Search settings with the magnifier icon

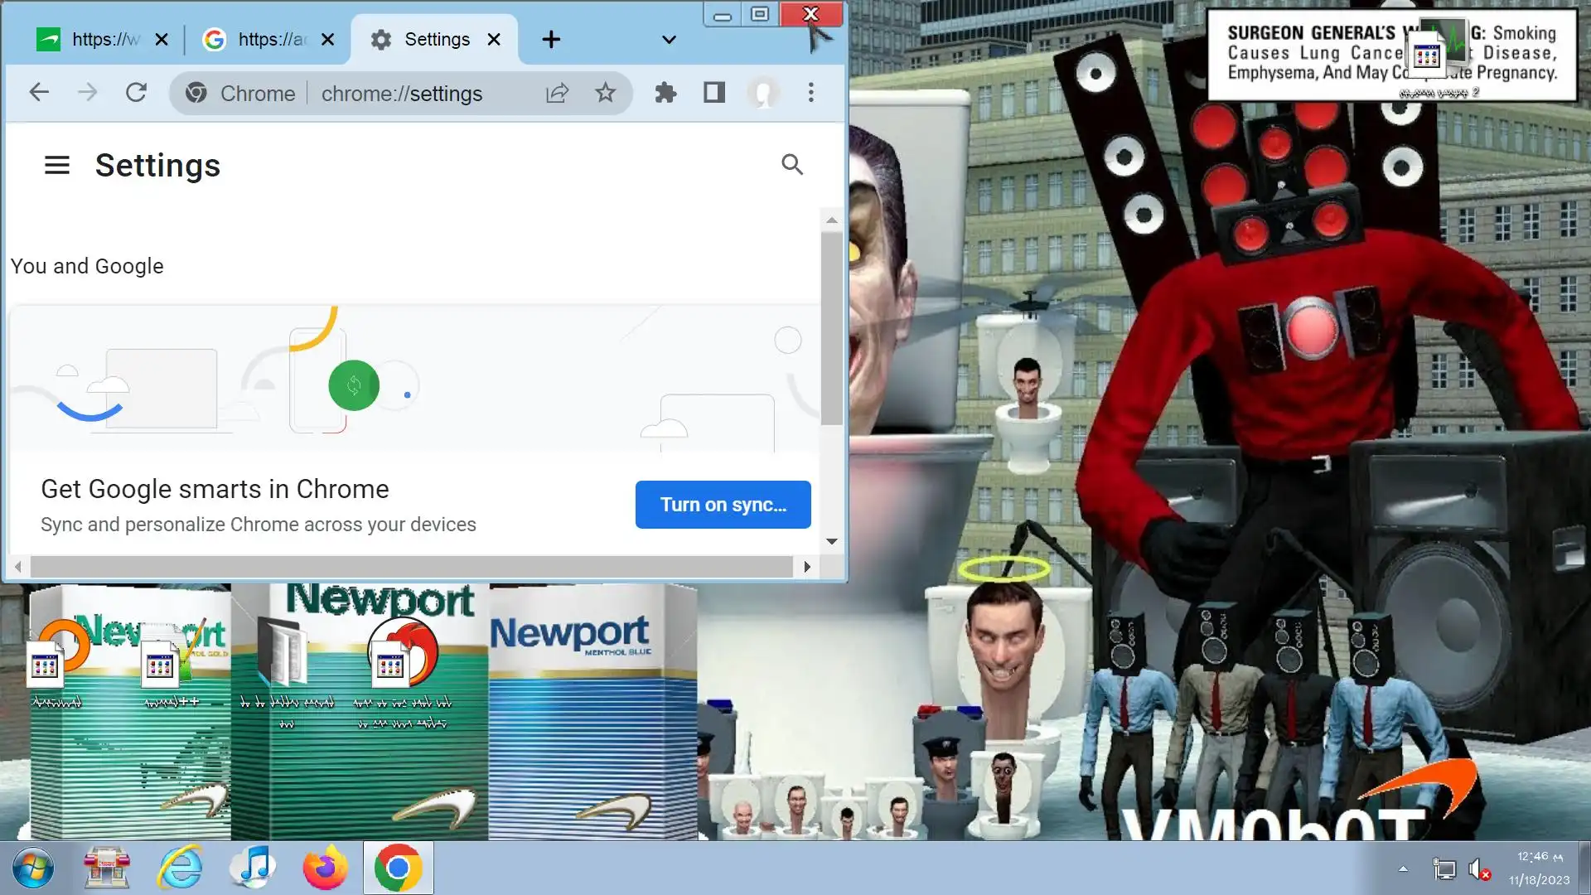tap(792, 165)
